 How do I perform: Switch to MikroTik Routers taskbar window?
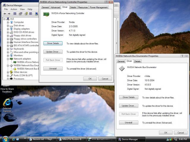point(72,139)
